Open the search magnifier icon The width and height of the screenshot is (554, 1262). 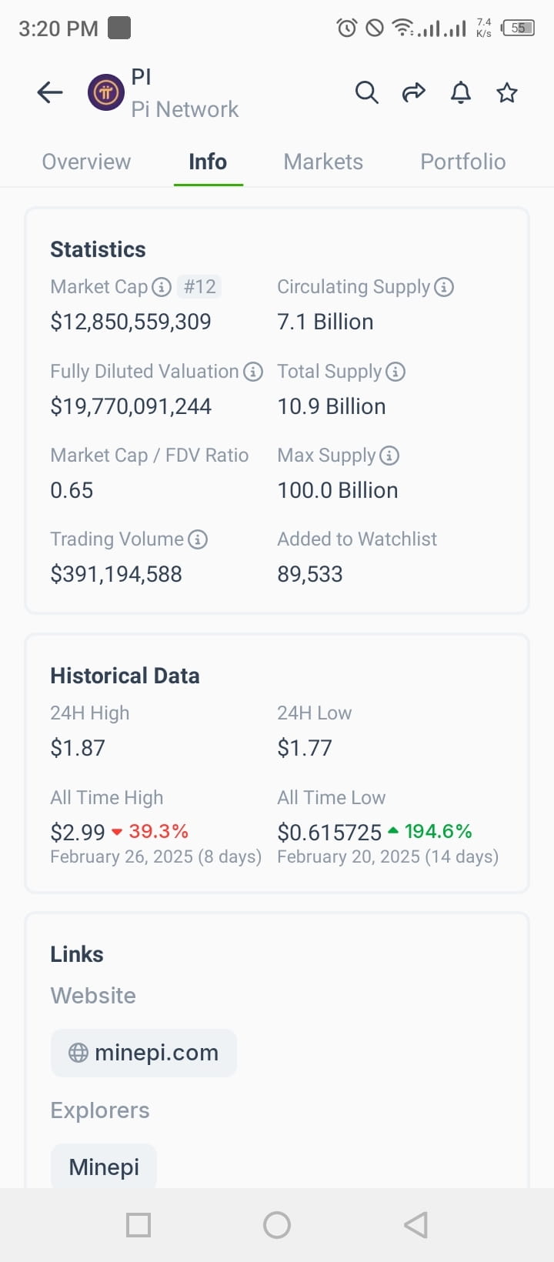click(367, 93)
